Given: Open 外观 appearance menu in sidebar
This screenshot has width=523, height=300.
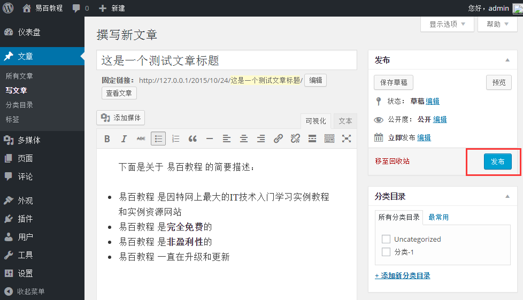Looking at the screenshot, I should click(x=25, y=201).
